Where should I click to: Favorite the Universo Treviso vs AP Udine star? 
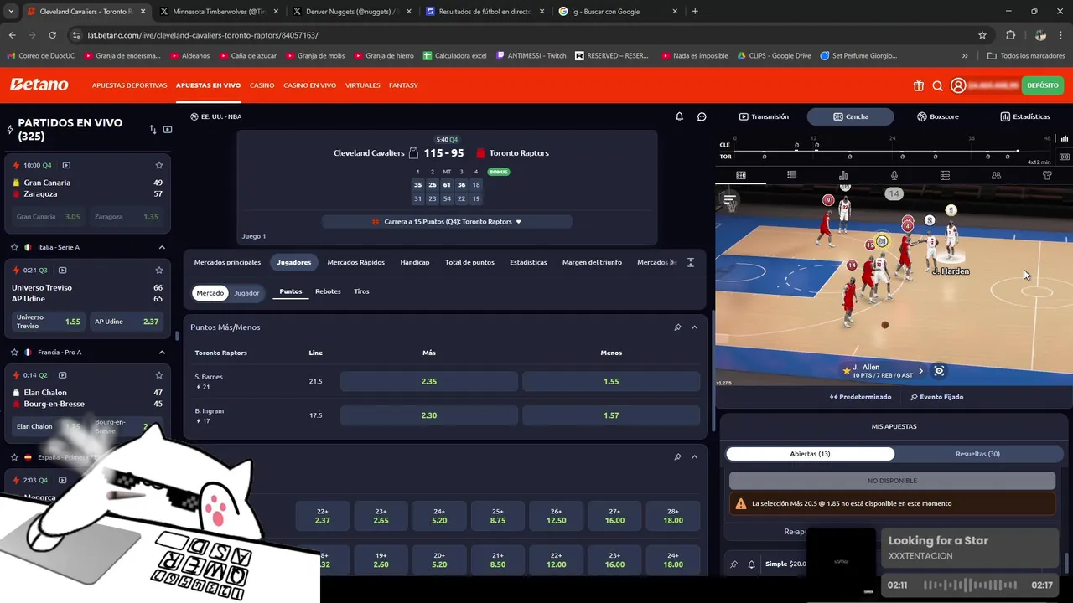[159, 271]
